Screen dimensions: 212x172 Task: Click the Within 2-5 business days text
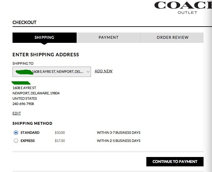(119, 141)
